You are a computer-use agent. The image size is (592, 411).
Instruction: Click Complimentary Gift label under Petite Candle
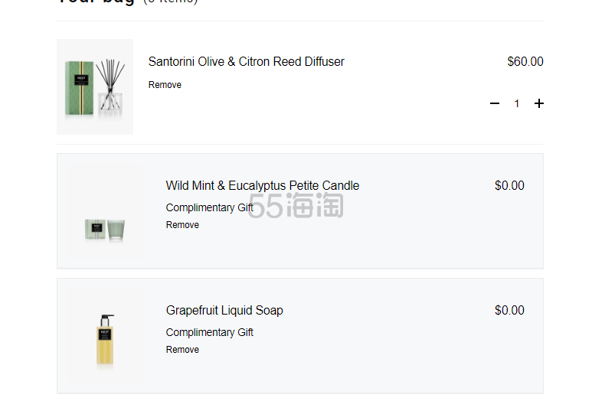tap(210, 207)
